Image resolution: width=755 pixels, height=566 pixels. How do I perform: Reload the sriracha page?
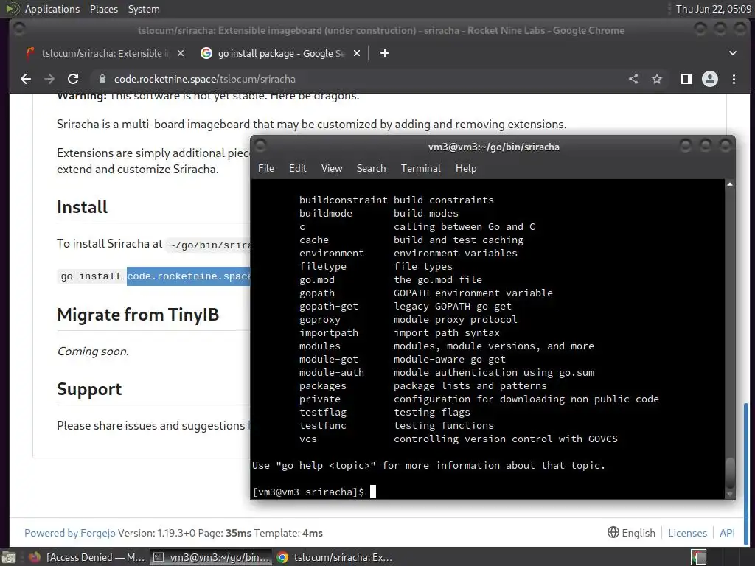pos(73,79)
